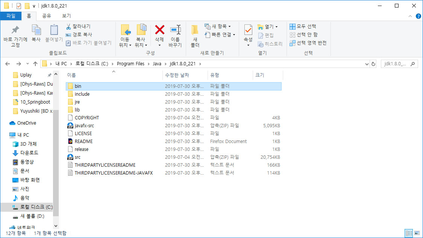Viewport: 423px width, 238px height.
Task: Click the Refresh button
Action: 373,64
